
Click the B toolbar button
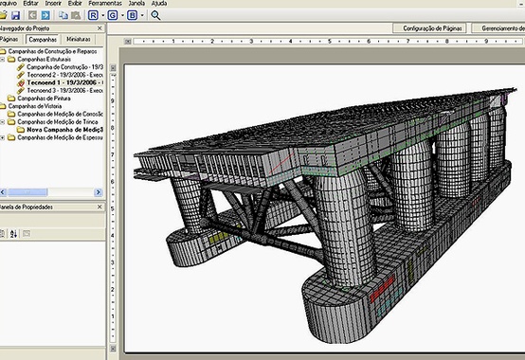(x=133, y=15)
